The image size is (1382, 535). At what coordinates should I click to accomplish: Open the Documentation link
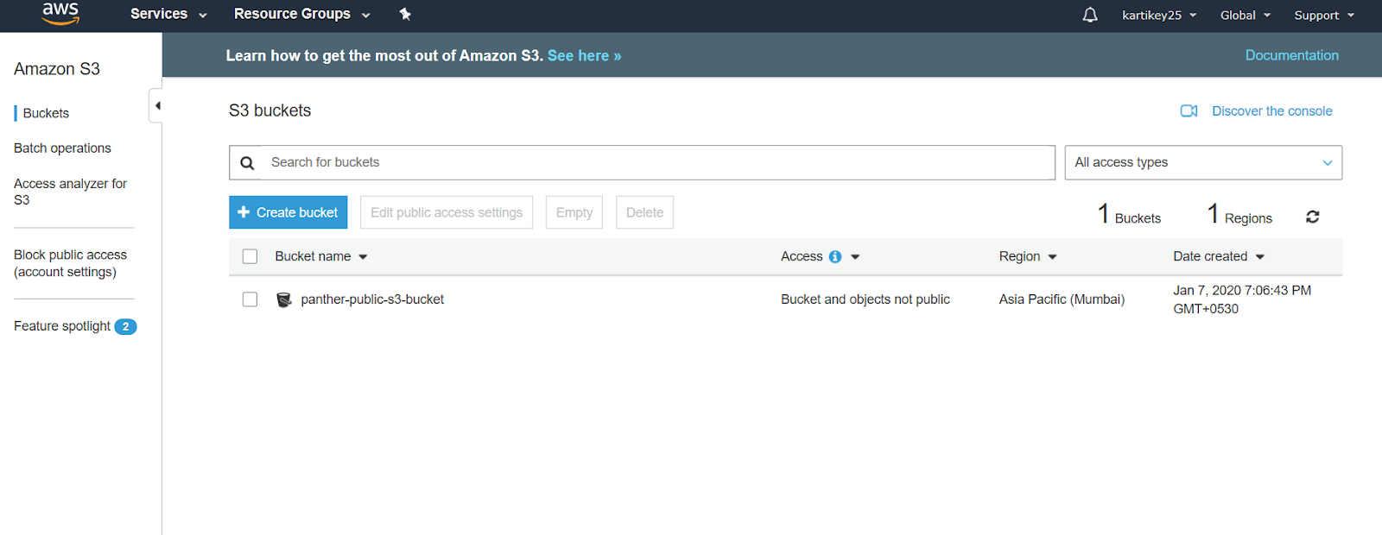pos(1291,55)
